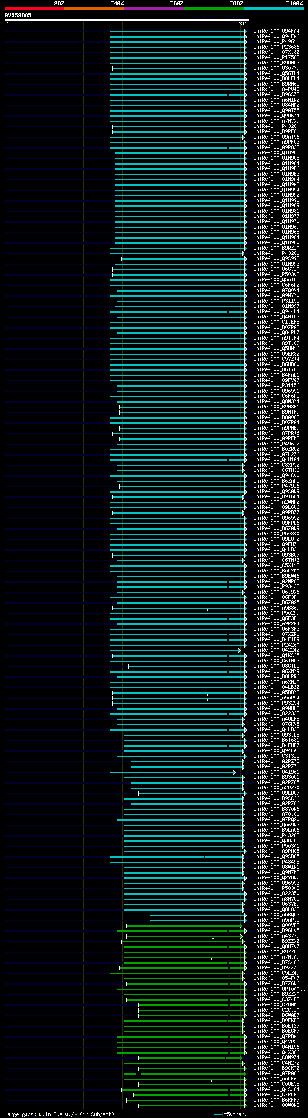
Task: Click the =50char. scale legend
Action: 231,1114
